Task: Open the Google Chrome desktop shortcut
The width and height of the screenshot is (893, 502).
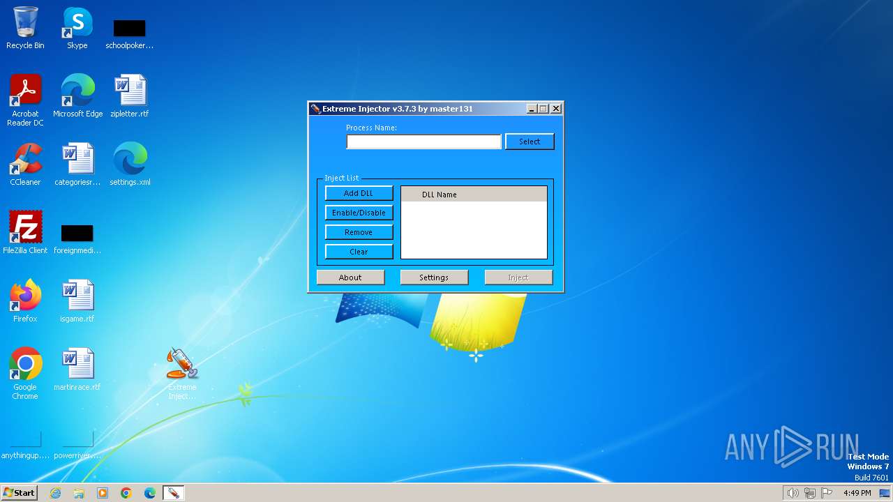Action: point(25,374)
